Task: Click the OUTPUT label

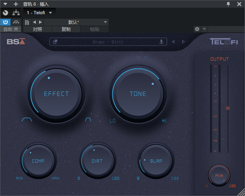Action: [x=219, y=59]
